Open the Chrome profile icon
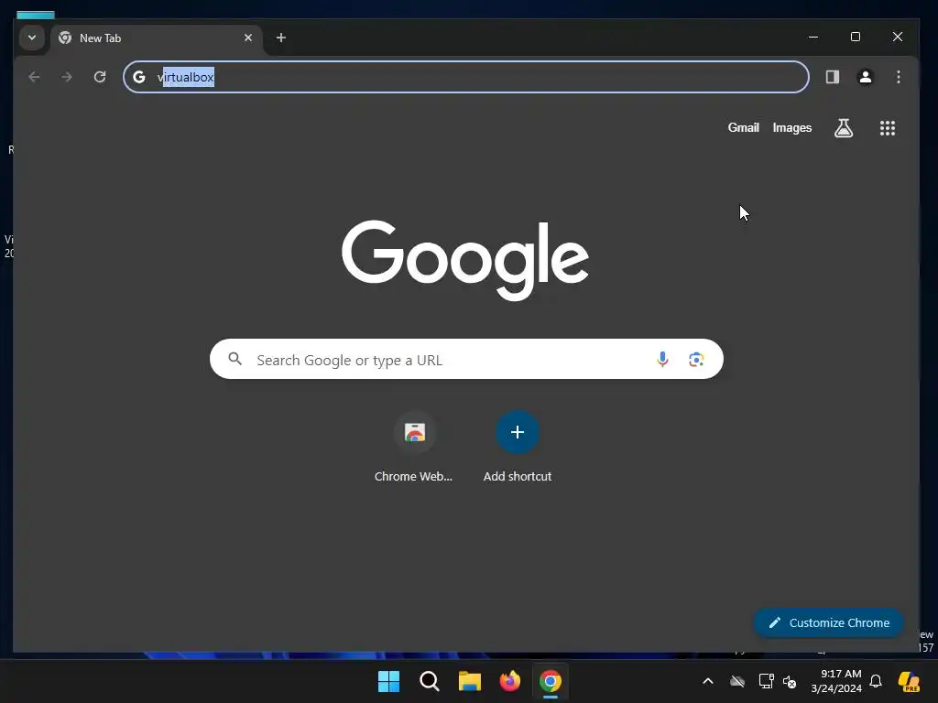Screen dimensions: 938x703 click(865, 77)
